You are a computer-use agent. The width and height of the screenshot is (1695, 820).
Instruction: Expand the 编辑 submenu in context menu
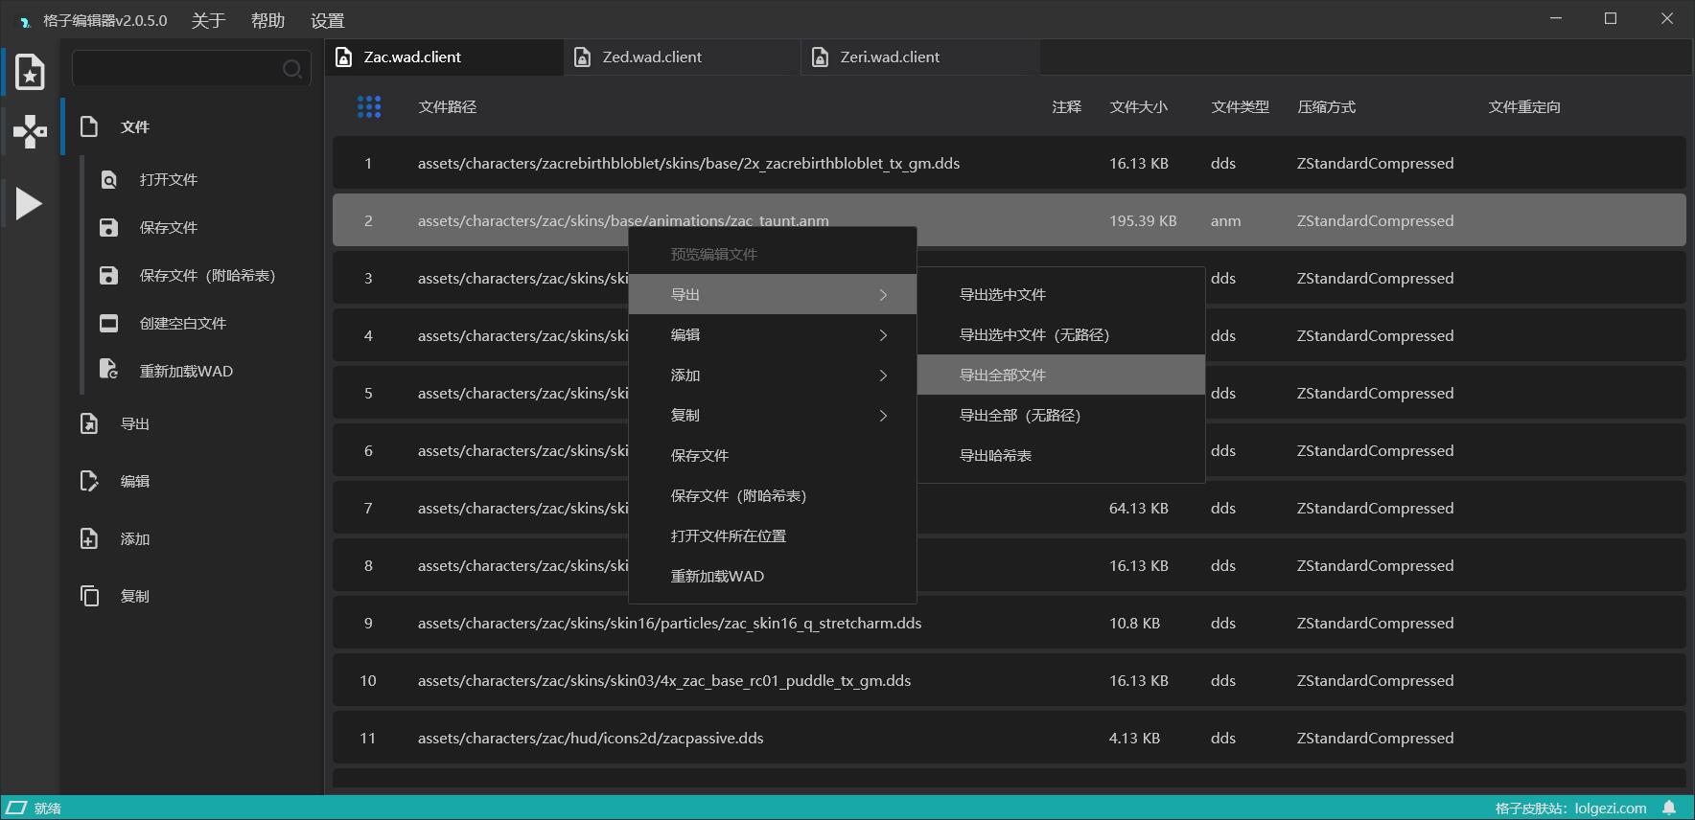click(x=772, y=334)
